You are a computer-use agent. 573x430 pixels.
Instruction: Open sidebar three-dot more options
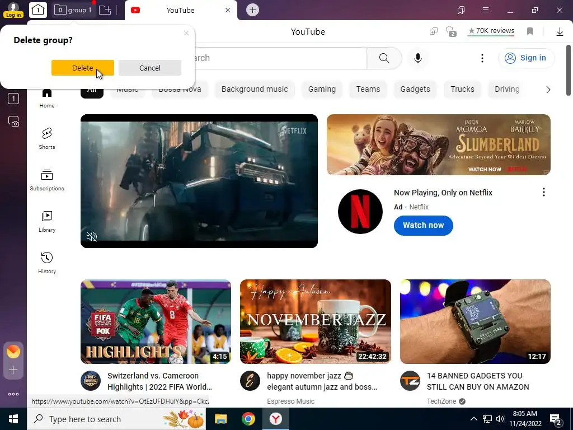pyautogui.click(x=13, y=394)
